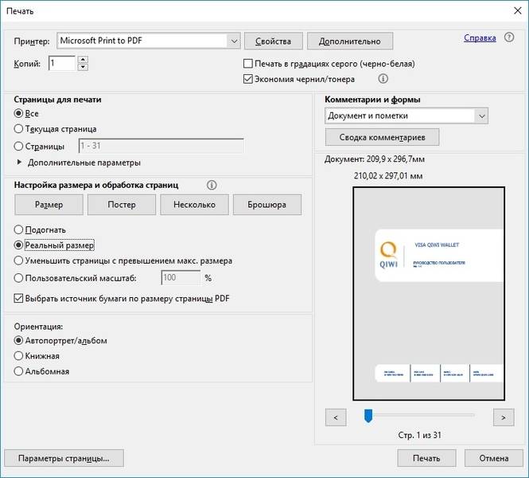
Task: Open Комментарии и формы dropdown
Action: (x=406, y=116)
